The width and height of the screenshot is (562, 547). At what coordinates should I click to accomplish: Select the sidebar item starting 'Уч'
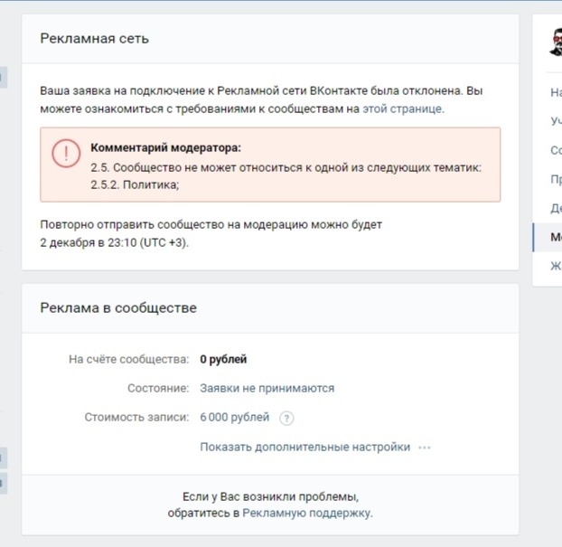(x=556, y=121)
